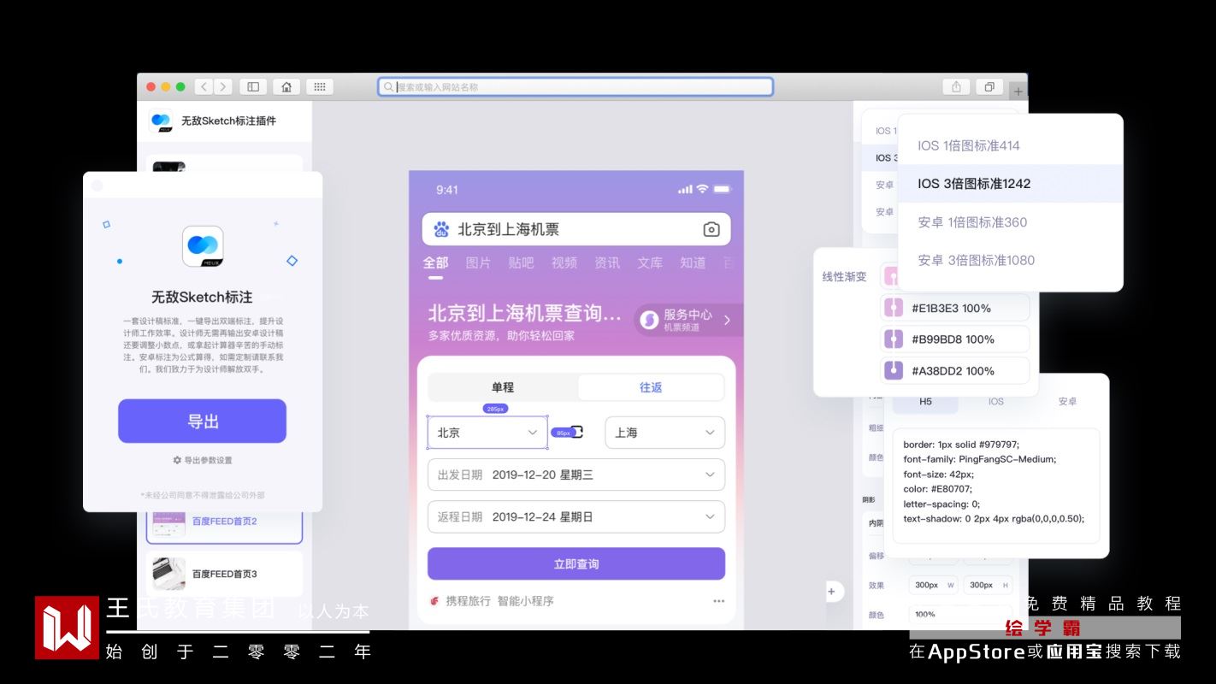Click the 携程旅行 logo icon
1216x684 pixels.
(x=434, y=601)
